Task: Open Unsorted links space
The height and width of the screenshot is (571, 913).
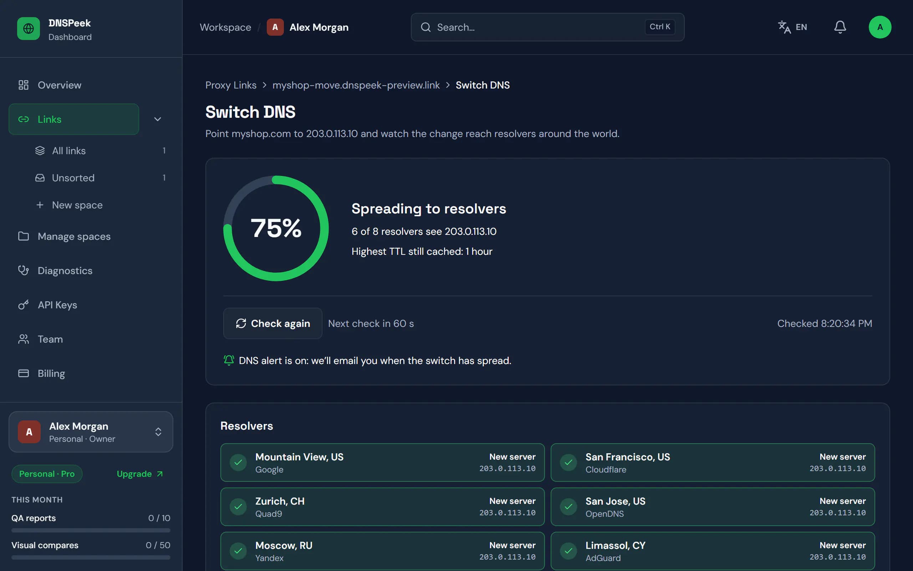Action: pyautogui.click(x=100, y=178)
